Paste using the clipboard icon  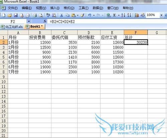pyautogui.click(x=73, y=15)
